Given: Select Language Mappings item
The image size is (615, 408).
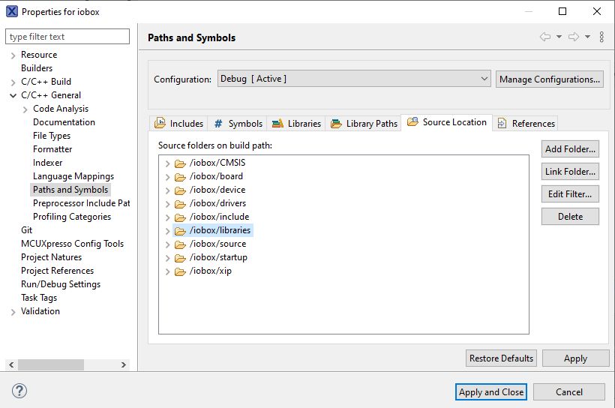Looking at the screenshot, I should pyautogui.click(x=73, y=176).
